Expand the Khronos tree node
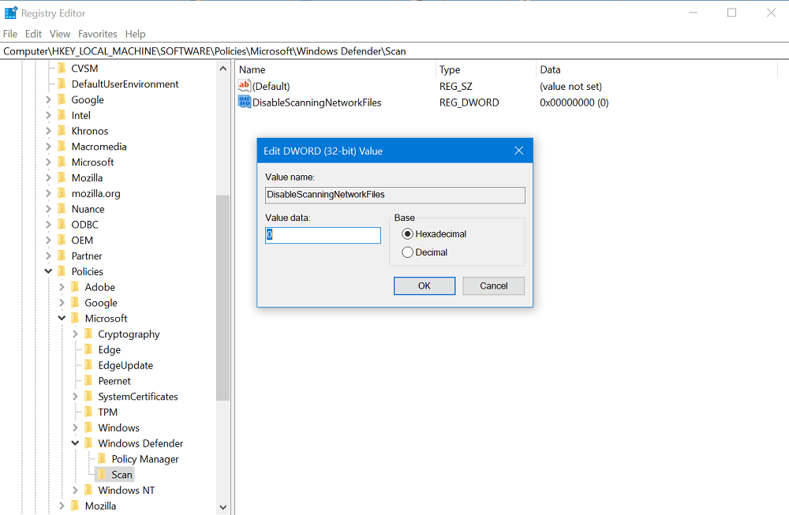The height and width of the screenshot is (515, 789). coord(48,131)
